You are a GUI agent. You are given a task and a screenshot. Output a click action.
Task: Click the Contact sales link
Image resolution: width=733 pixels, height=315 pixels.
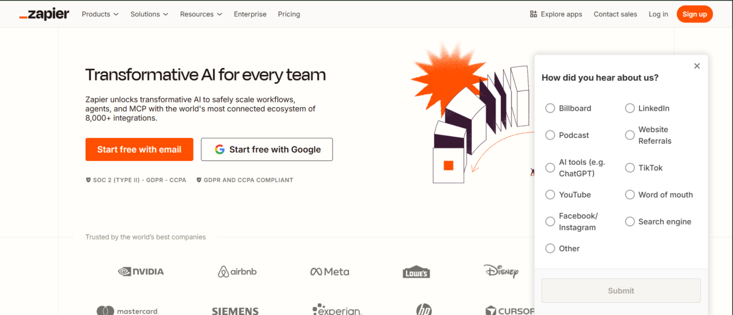[x=615, y=14]
